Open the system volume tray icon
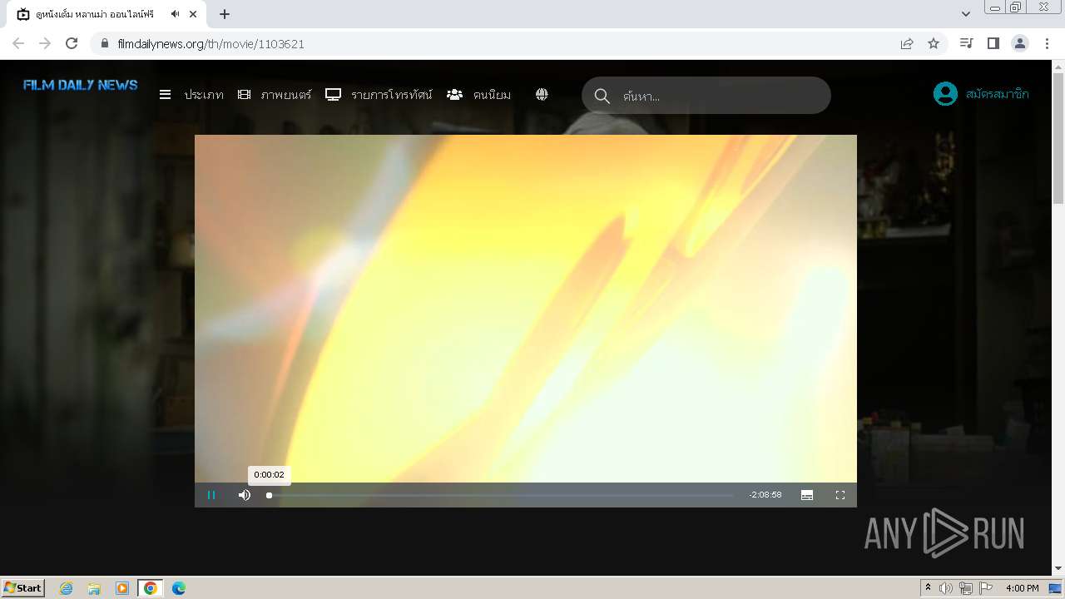The width and height of the screenshot is (1065, 599). tap(946, 588)
